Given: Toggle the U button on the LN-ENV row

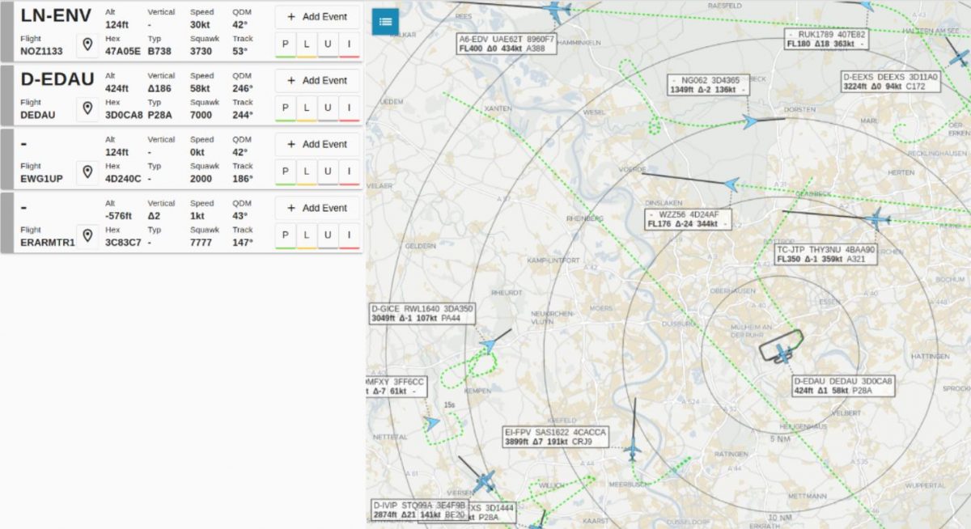Looking at the screenshot, I should 328,44.
